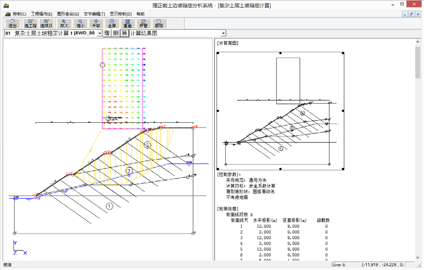Select the 缩小 zoom-out tool

click(80, 23)
